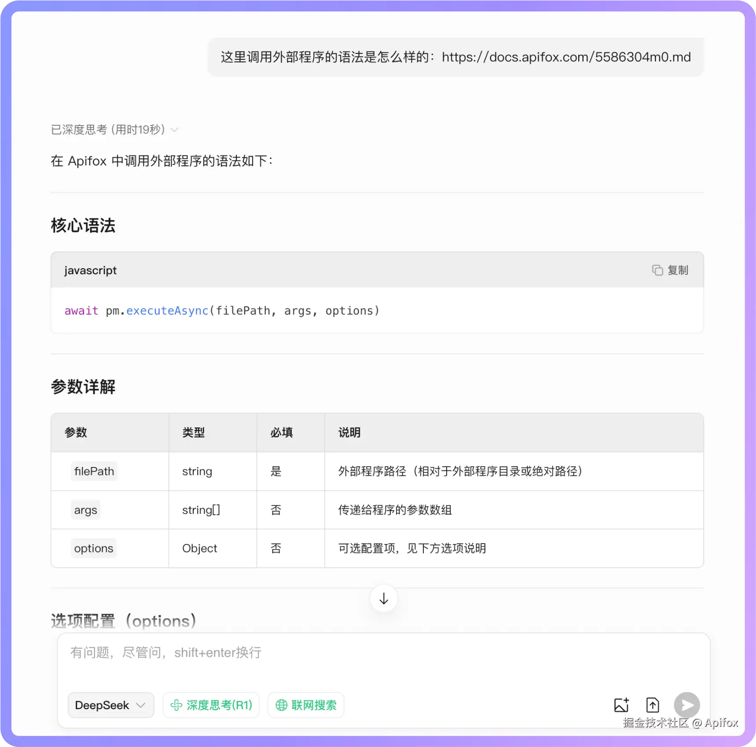
Task: Click the javascript language label
Action: click(x=90, y=270)
